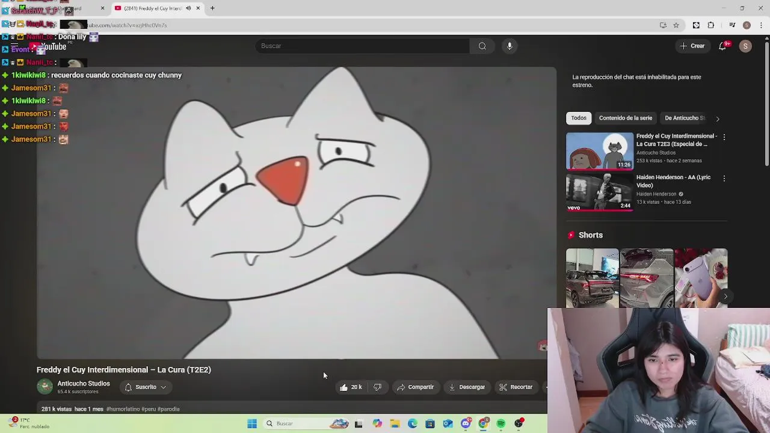The image size is (770, 433).
Task: Select the Contenido de la serie chip
Action: 626,118
